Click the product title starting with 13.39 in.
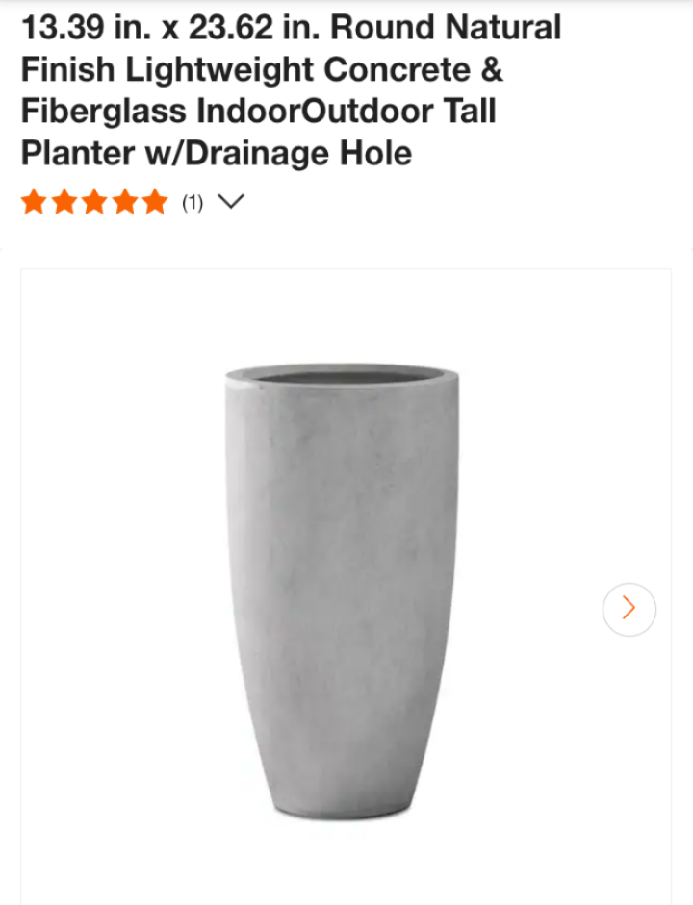Screen dimensions: 693x905 point(291,90)
